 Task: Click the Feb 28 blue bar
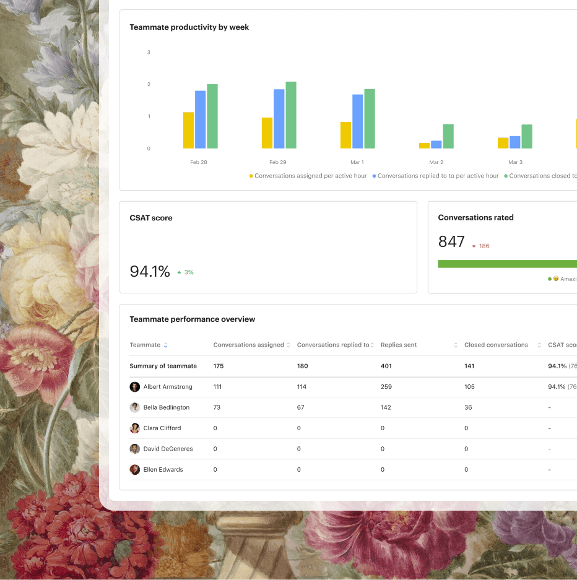(x=201, y=119)
